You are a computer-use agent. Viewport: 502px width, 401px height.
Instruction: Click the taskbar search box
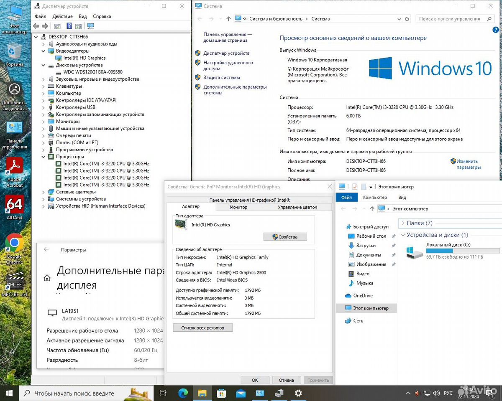[x=87, y=393]
